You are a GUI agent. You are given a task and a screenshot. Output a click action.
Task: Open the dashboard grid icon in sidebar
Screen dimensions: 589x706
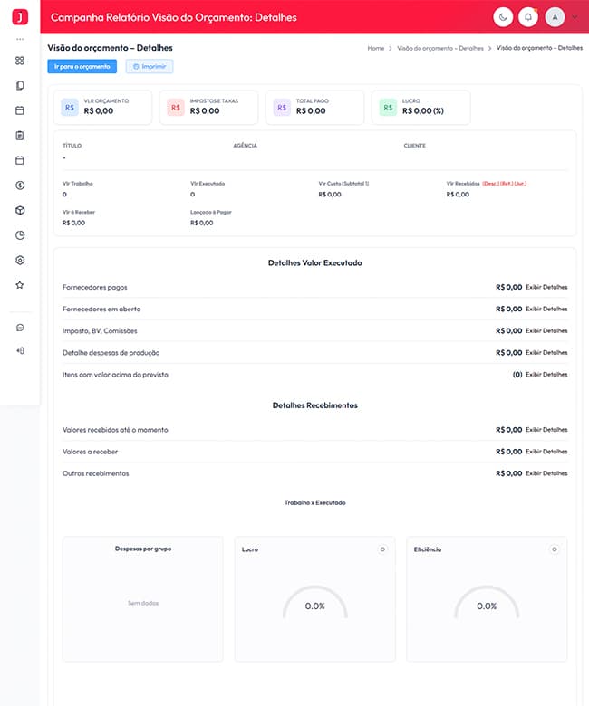click(20, 61)
